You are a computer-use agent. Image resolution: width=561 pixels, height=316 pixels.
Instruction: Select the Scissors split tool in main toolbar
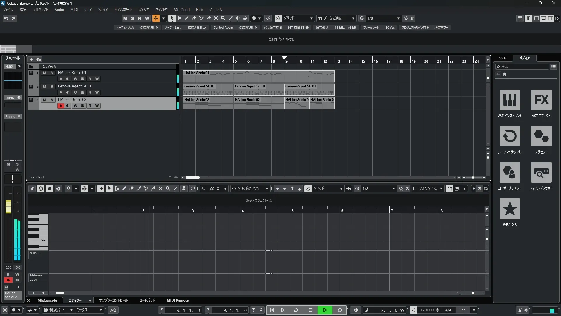[x=201, y=18]
